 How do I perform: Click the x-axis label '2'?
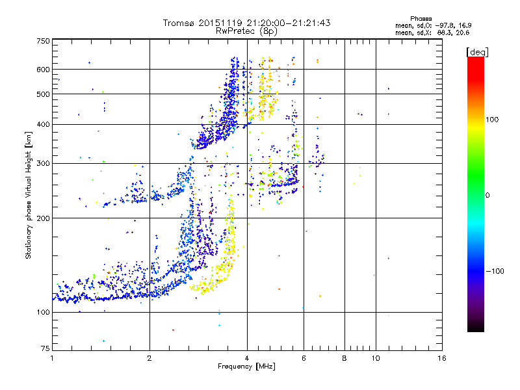click(x=149, y=358)
